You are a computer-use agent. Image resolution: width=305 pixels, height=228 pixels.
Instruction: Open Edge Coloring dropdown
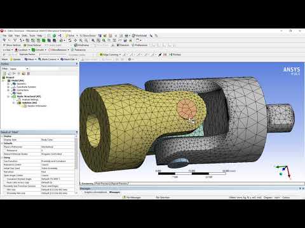pos(110,54)
